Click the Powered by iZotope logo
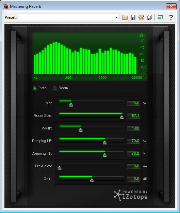Viewport: 180px width, 213px height. (x=131, y=195)
